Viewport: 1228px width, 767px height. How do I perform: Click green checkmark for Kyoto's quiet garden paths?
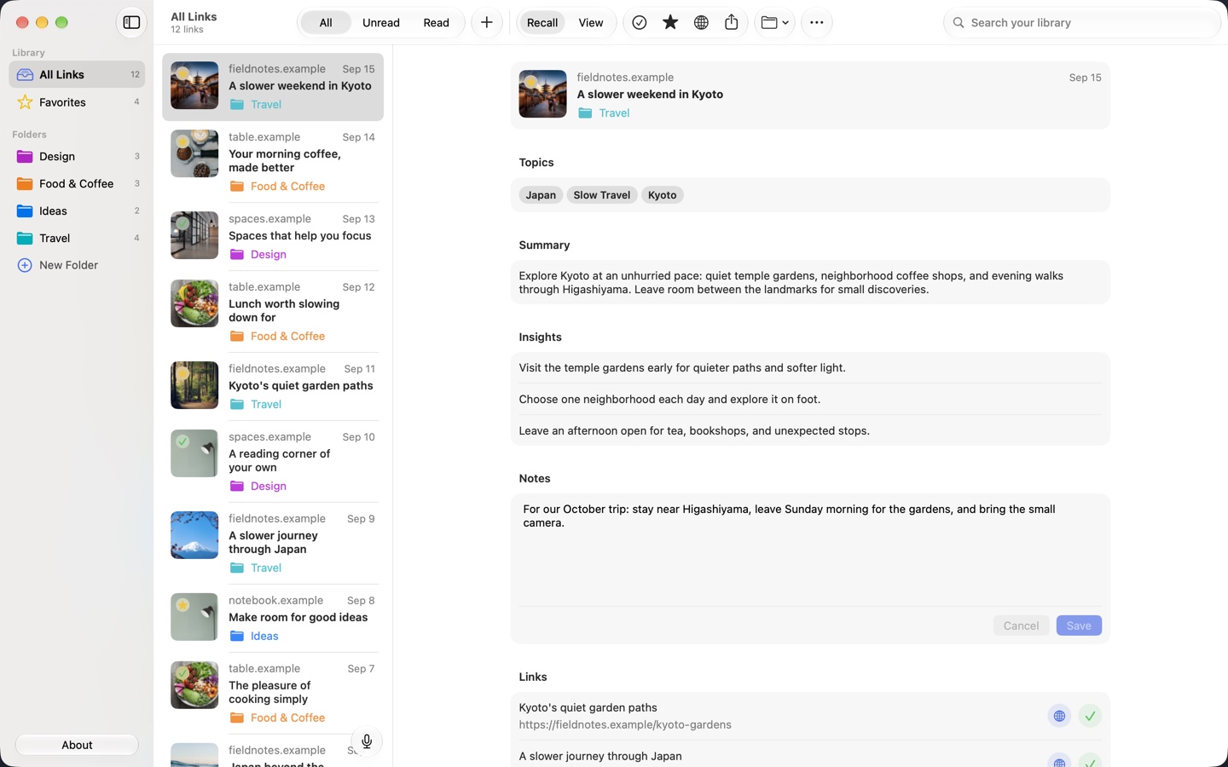[1090, 716]
